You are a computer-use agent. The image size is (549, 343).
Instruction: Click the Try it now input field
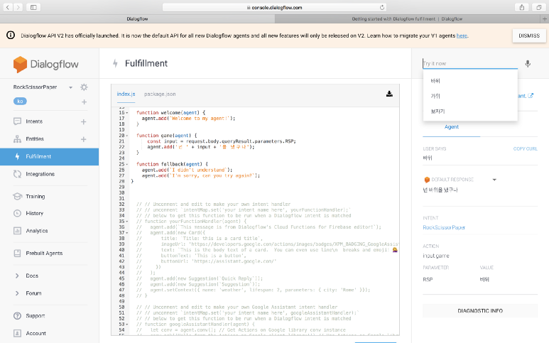point(469,63)
